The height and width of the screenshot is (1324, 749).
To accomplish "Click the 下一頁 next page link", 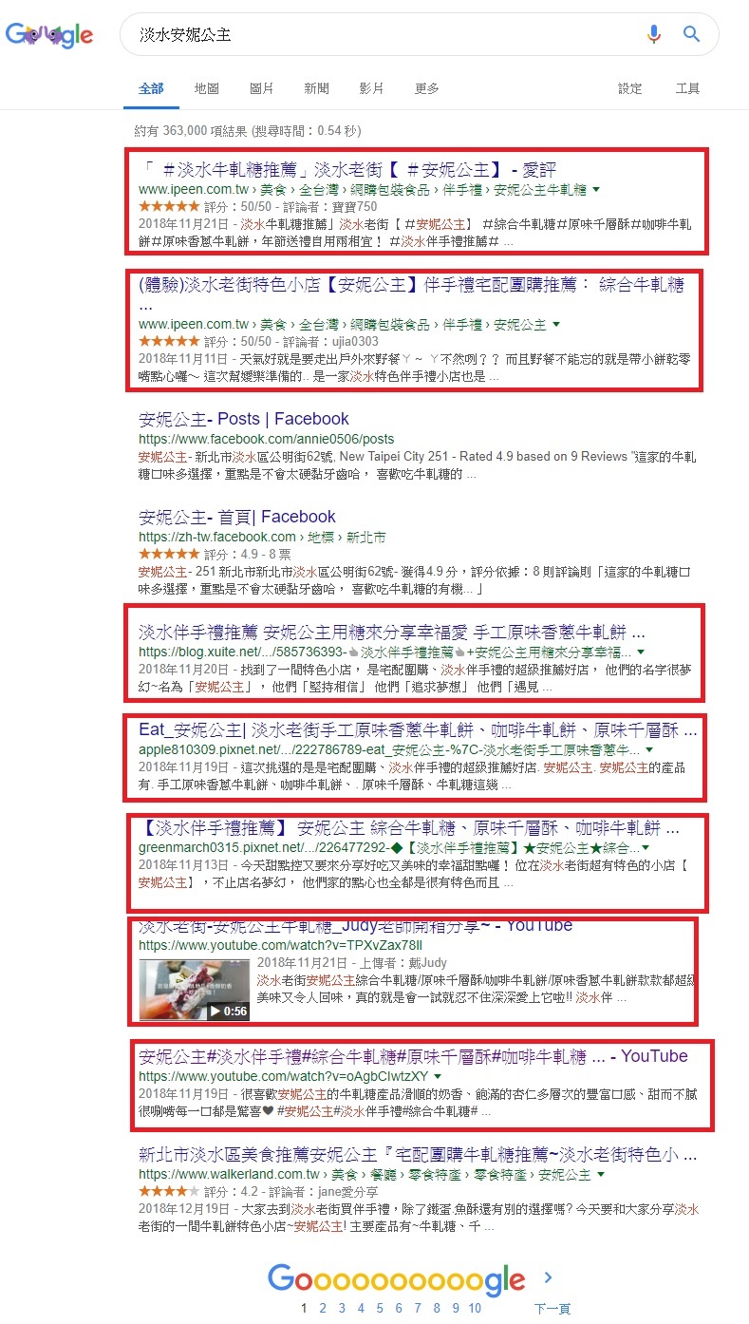I will [x=552, y=1309].
